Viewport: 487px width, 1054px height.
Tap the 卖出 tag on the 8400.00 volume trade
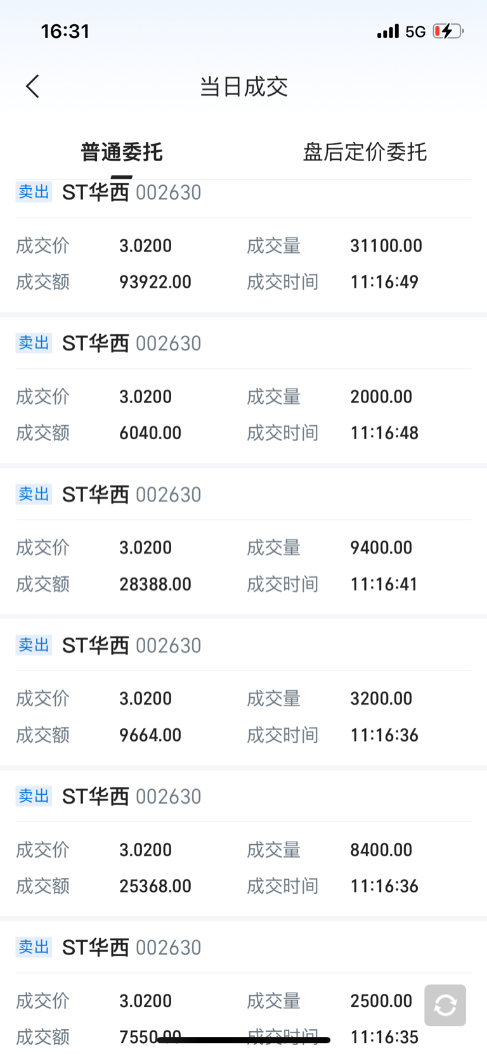click(34, 796)
